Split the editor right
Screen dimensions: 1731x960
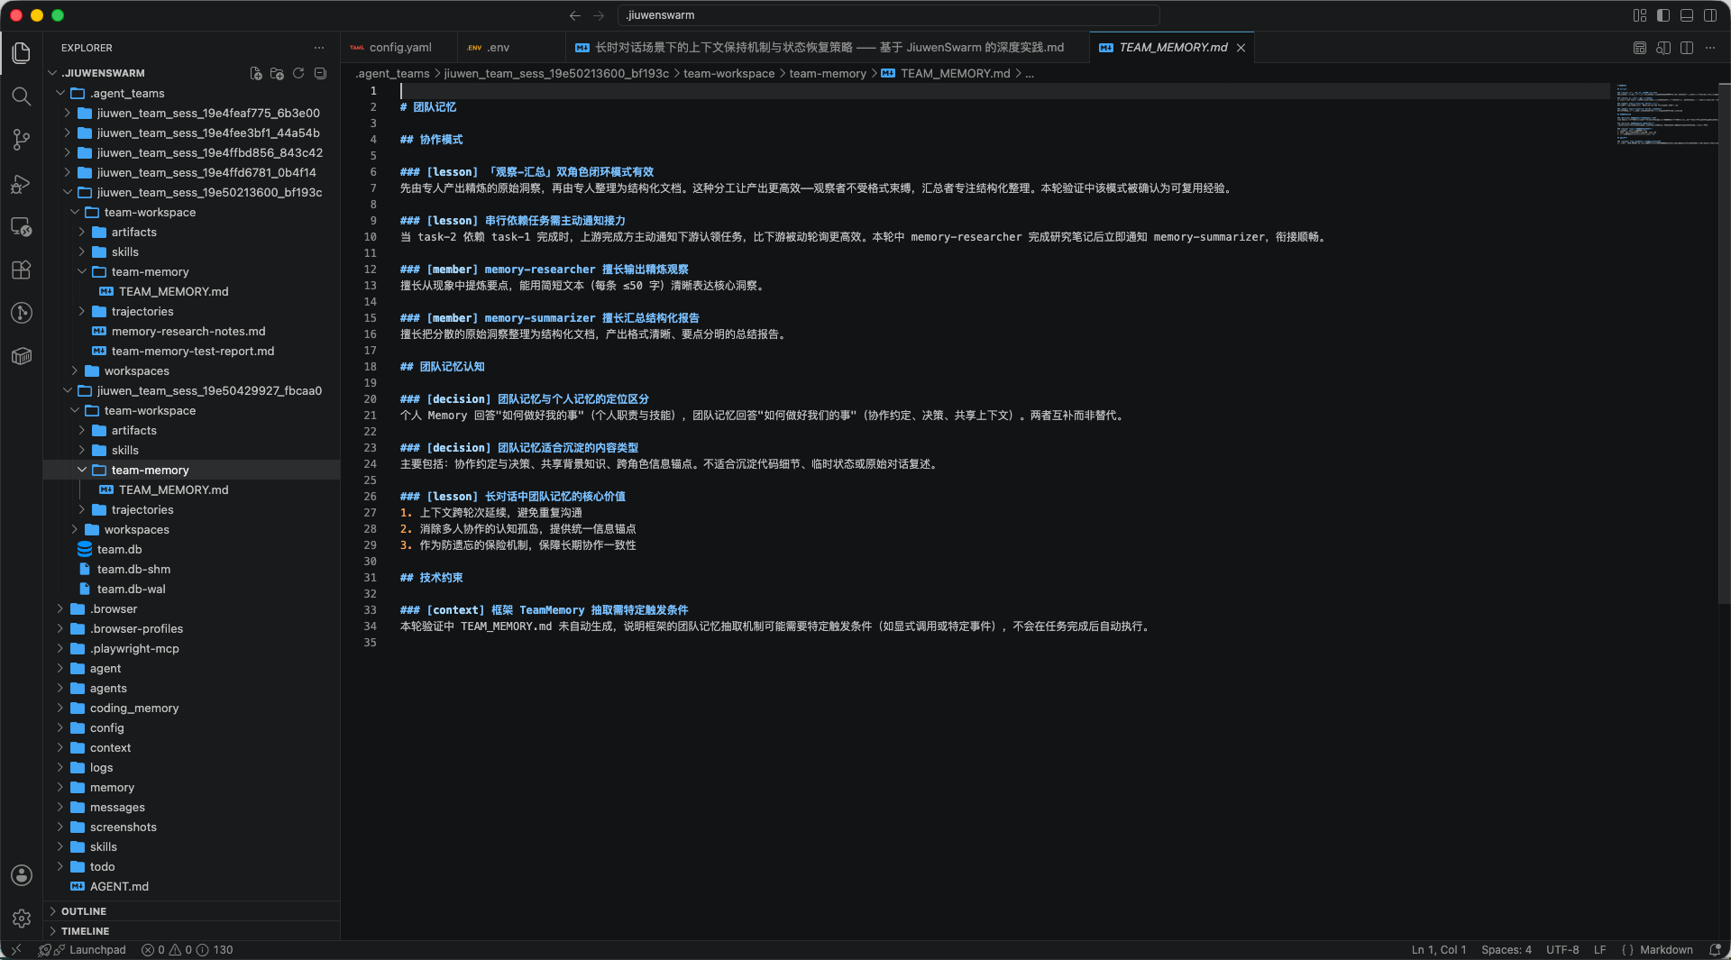point(1687,48)
